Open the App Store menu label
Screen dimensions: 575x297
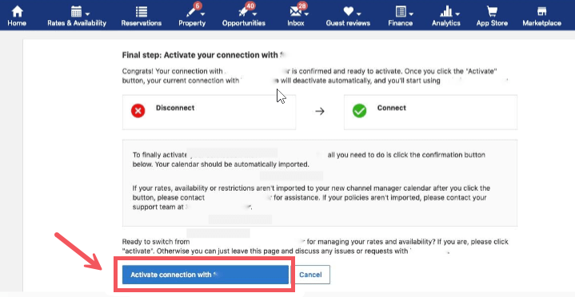[x=492, y=23]
